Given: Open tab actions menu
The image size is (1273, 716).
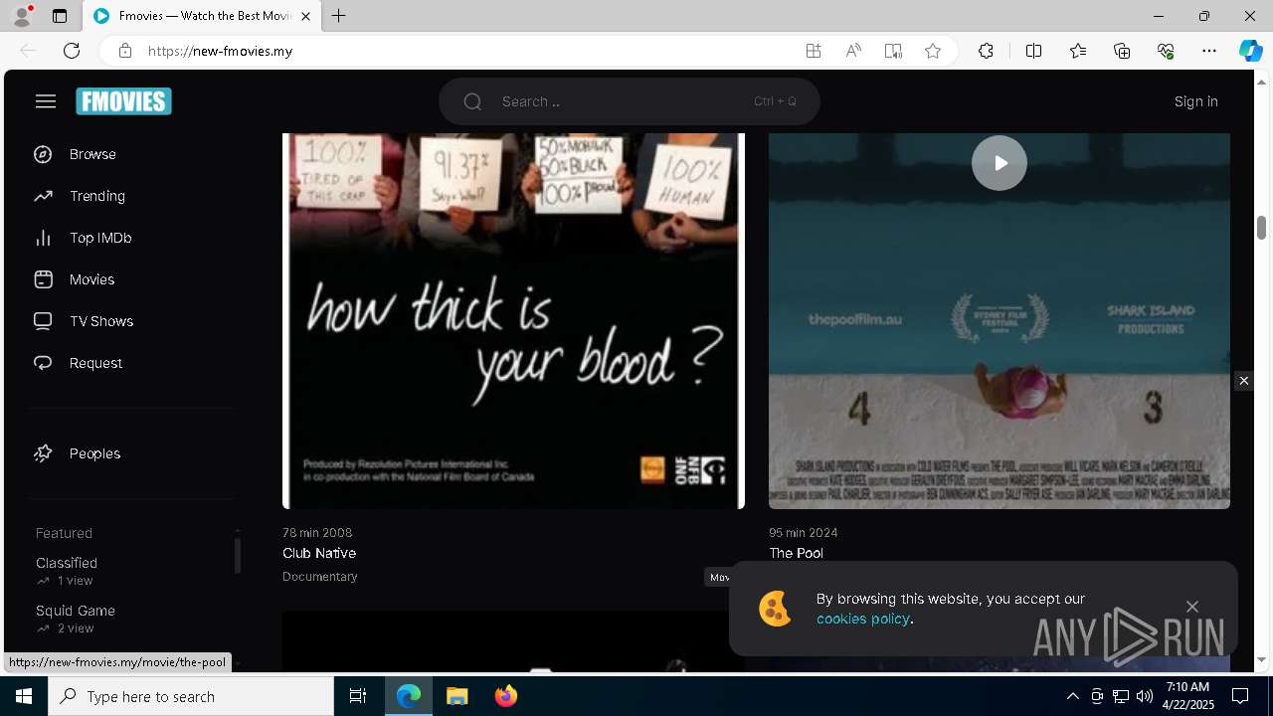Looking at the screenshot, I should (x=60, y=16).
